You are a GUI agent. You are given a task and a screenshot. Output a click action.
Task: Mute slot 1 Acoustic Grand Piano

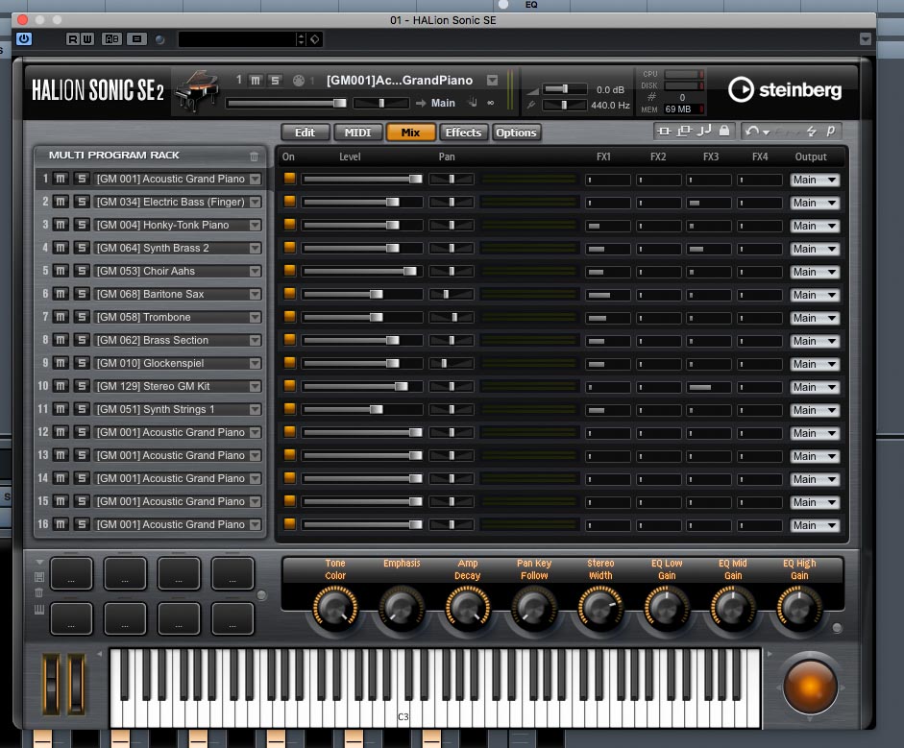click(61, 179)
